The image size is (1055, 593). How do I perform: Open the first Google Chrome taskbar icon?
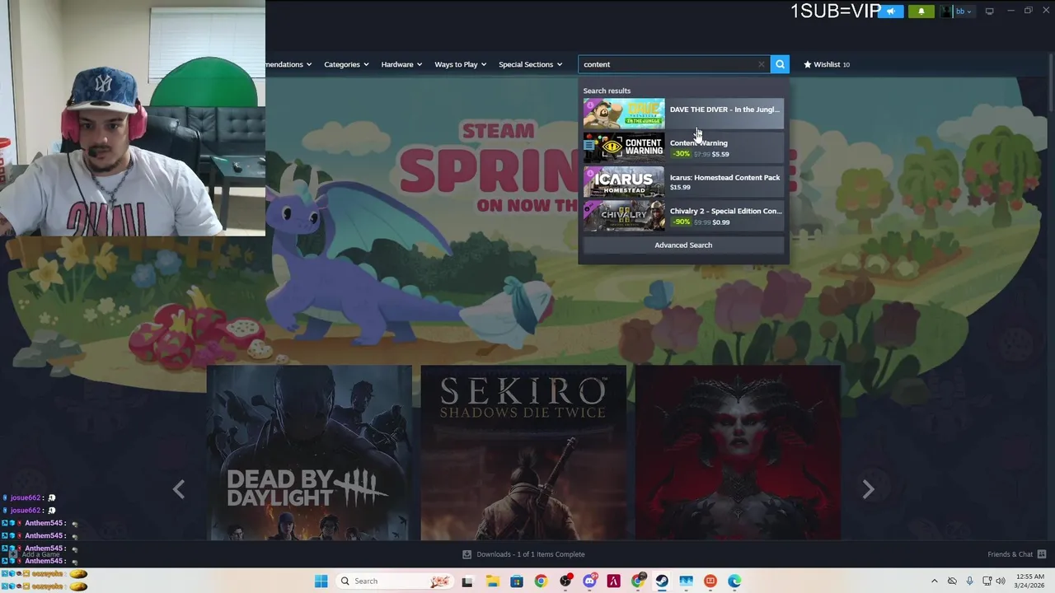(541, 581)
